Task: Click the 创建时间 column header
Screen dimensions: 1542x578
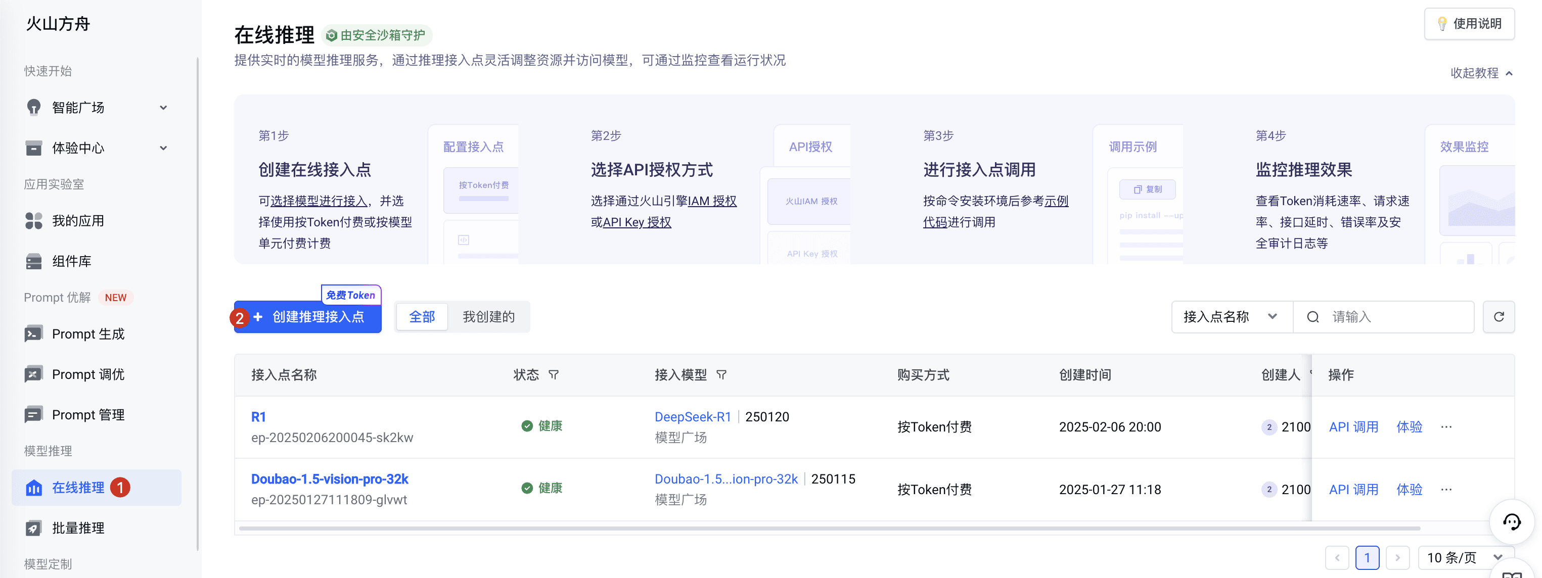Action: pos(1084,374)
